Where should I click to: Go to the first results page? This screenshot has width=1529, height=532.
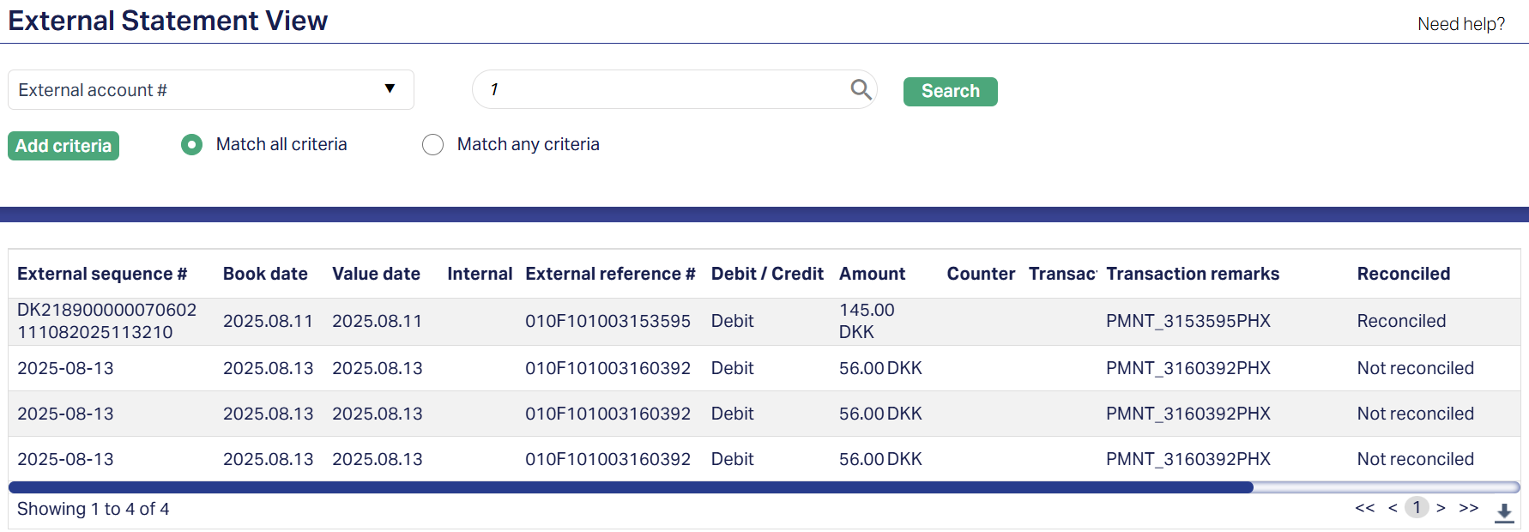point(1364,508)
